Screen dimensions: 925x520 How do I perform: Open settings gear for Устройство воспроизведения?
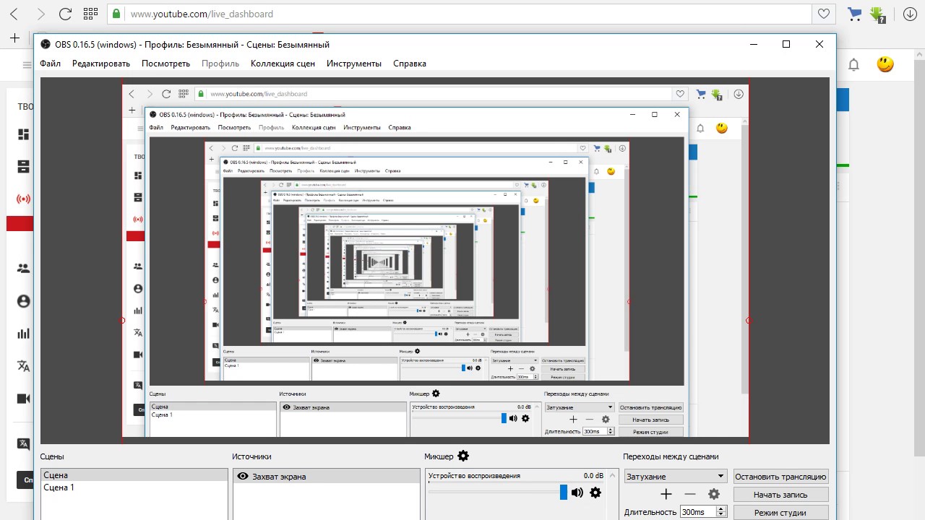[x=595, y=493]
